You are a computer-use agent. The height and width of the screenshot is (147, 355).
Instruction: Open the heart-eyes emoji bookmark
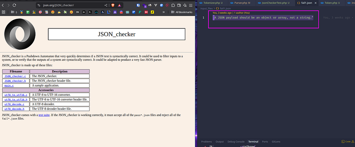(x=53, y=12)
